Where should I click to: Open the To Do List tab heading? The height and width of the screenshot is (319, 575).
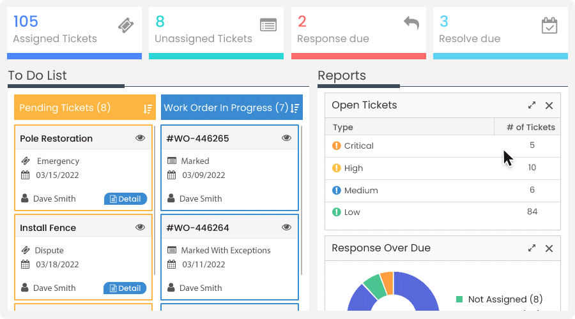[x=38, y=75]
